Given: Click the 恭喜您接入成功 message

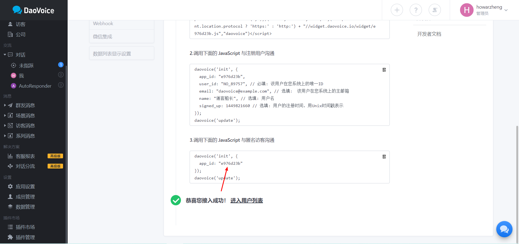Looking at the screenshot, I should [x=206, y=200].
